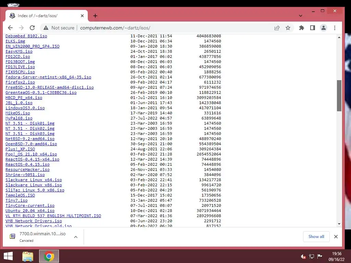Select the Index of /~dartz/isos/ tab

[x=46, y=16]
